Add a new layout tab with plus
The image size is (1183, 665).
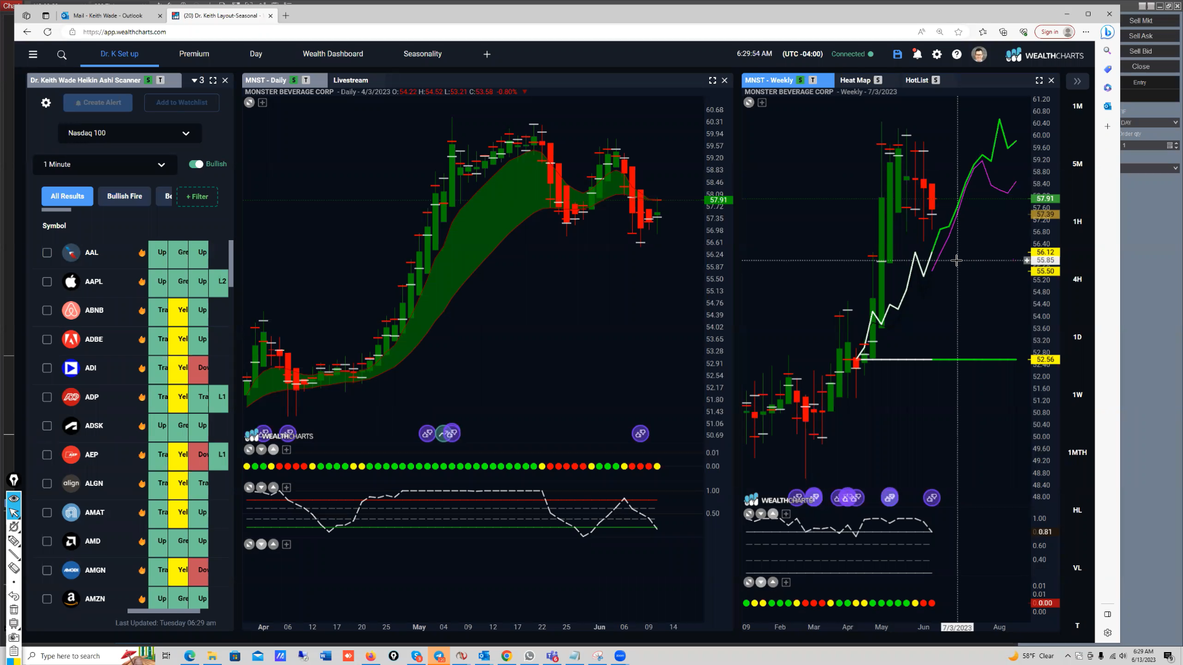487,54
